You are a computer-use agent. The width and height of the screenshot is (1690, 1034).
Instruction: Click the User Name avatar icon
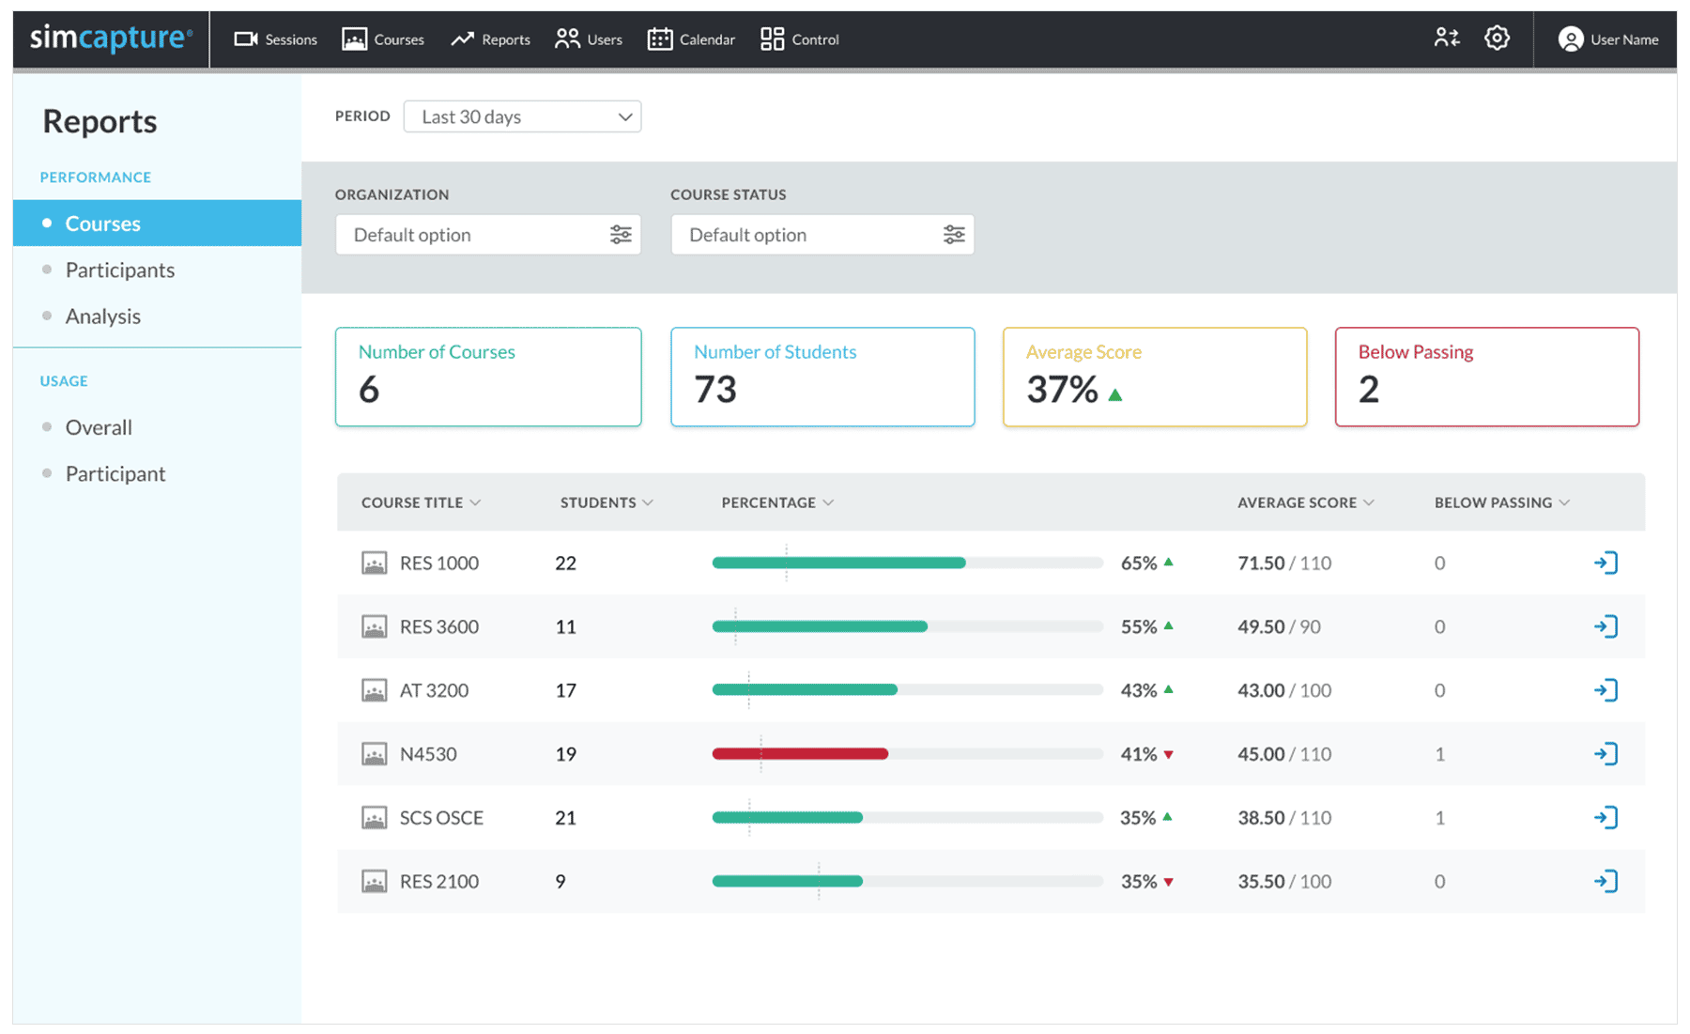[1570, 39]
